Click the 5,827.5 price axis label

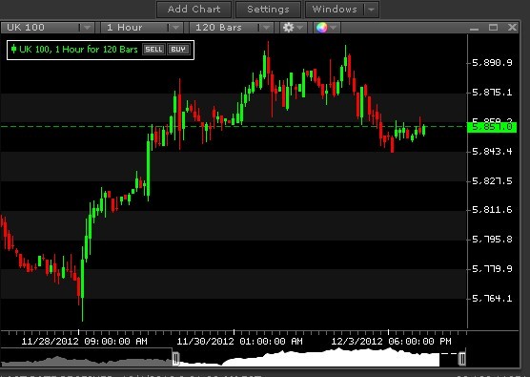492,181
